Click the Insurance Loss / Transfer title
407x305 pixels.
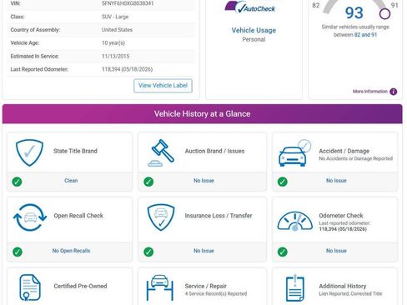point(219,216)
